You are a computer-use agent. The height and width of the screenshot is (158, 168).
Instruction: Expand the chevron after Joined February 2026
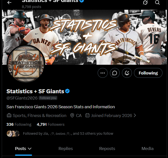tap(135, 115)
